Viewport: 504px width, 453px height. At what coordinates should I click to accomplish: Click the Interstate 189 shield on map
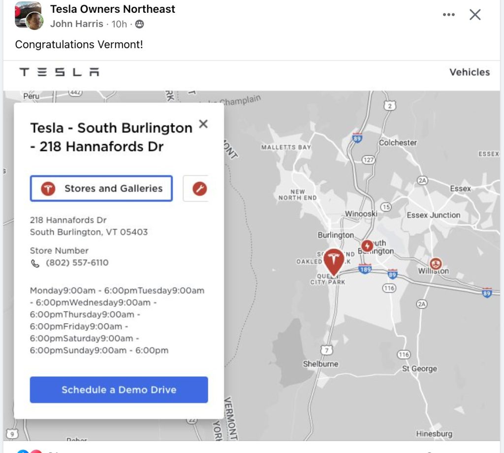[x=365, y=269]
